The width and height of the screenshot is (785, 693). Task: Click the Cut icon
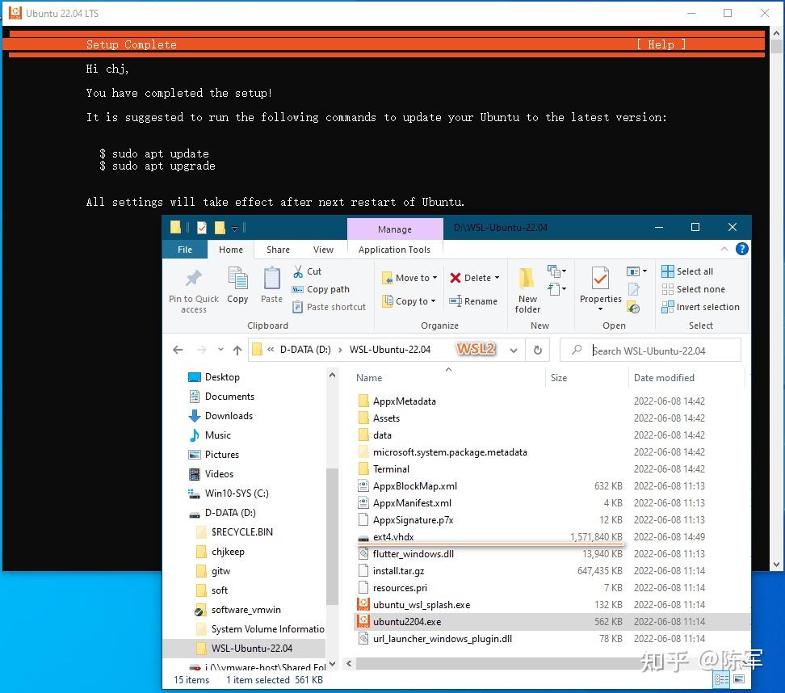click(x=308, y=272)
